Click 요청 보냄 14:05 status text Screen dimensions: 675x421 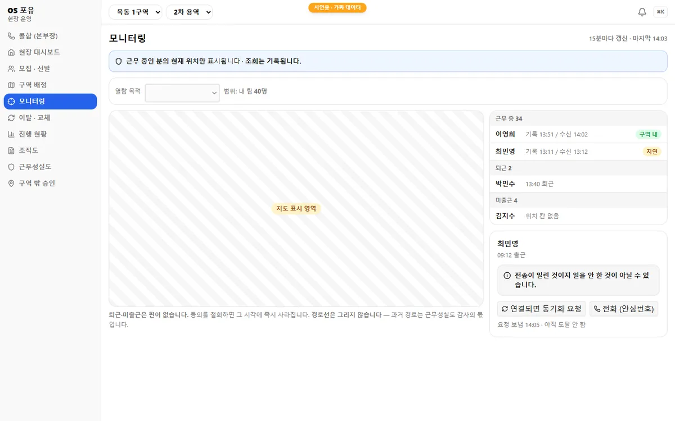(x=541, y=324)
